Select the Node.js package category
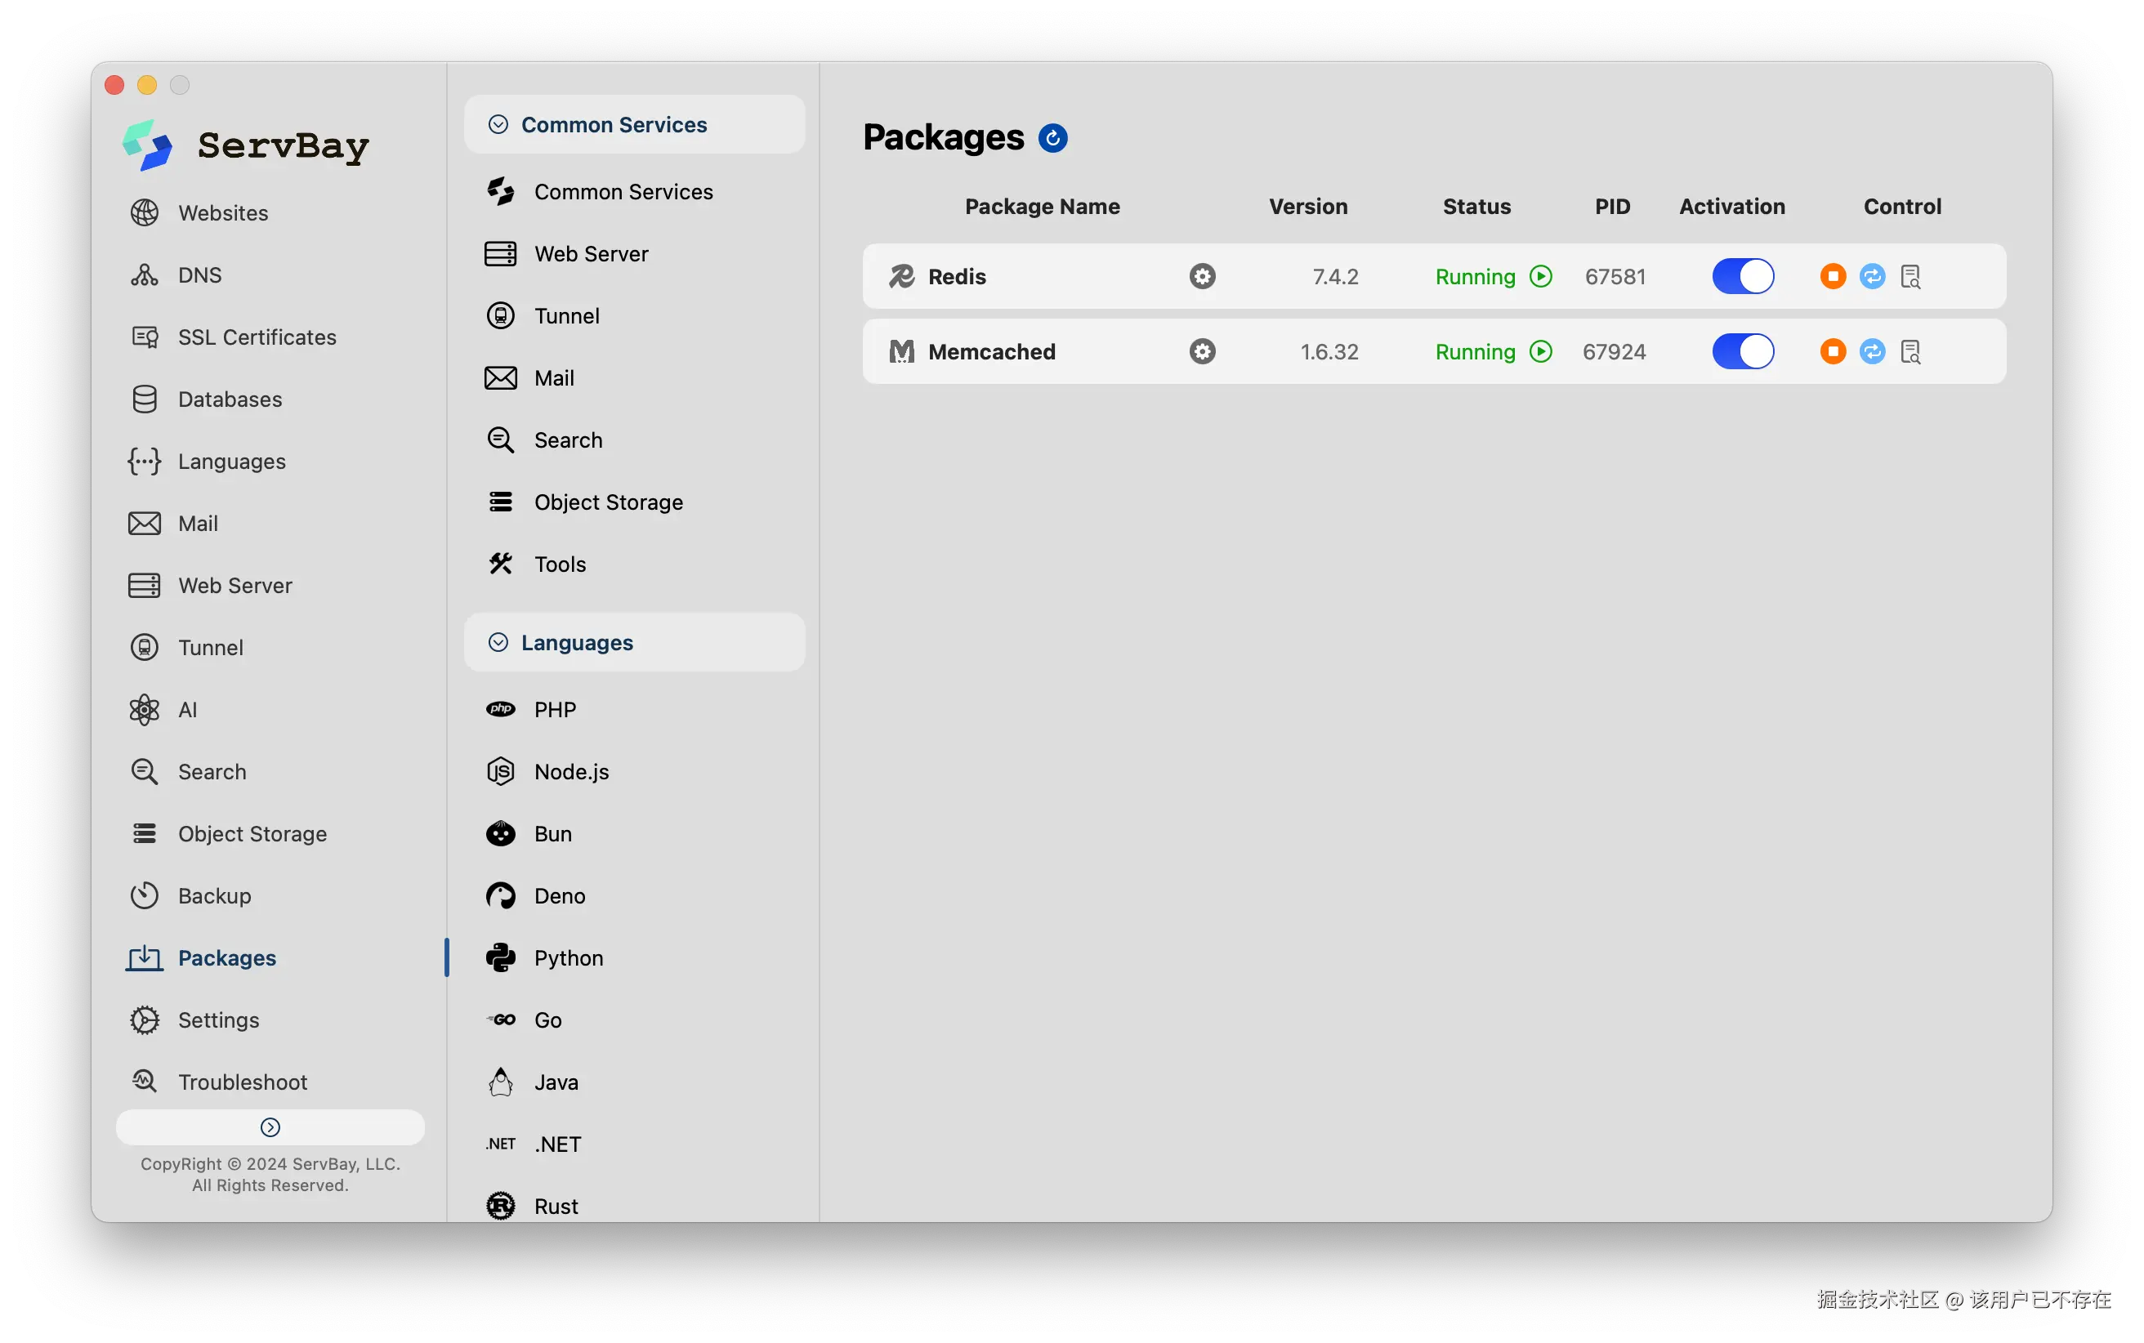Image resolution: width=2144 pixels, height=1343 pixels. (x=571, y=772)
